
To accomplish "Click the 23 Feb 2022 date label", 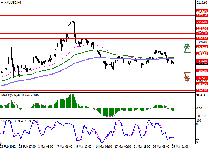I will point(9,147).
